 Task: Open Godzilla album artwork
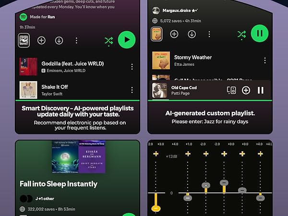point(28,67)
